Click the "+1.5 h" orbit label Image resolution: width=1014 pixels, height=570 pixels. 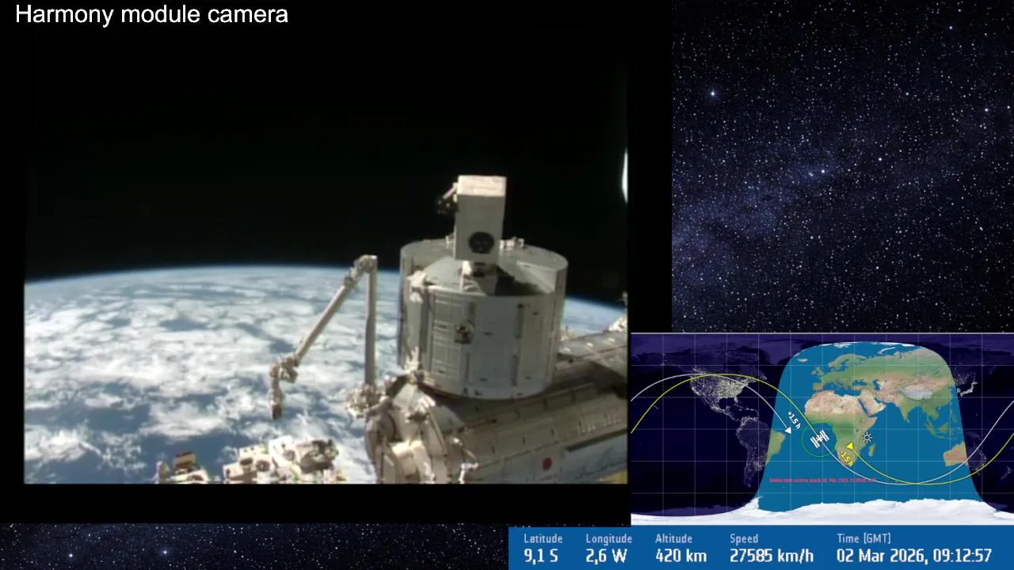coord(794,420)
